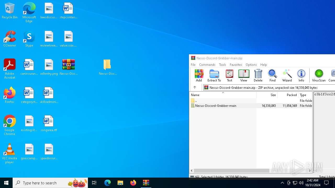This screenshot has width=335, height=188.
Task: Click horizontal scrollbar right arrow
Action: [310, 171]
